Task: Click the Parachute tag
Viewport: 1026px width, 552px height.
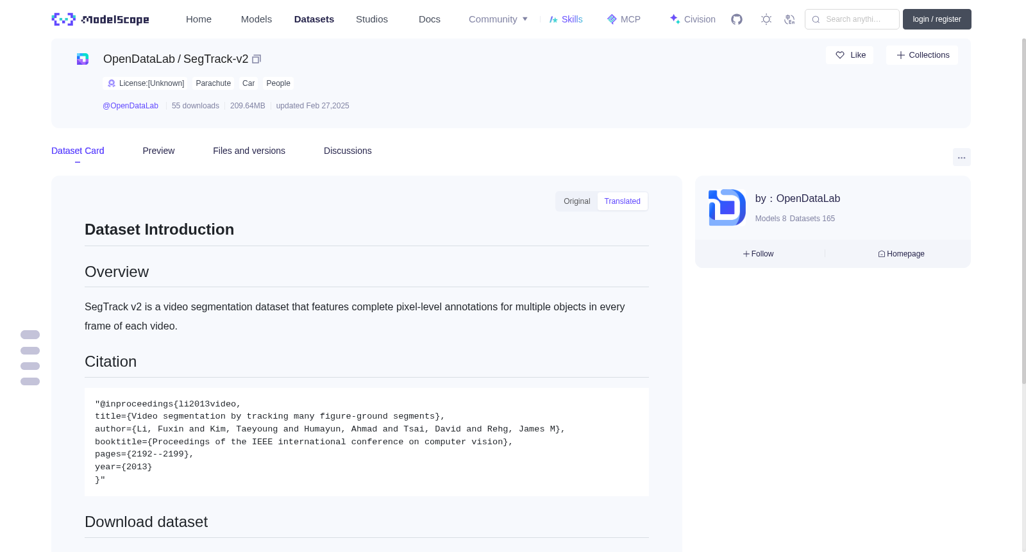Action: (214, 83)
